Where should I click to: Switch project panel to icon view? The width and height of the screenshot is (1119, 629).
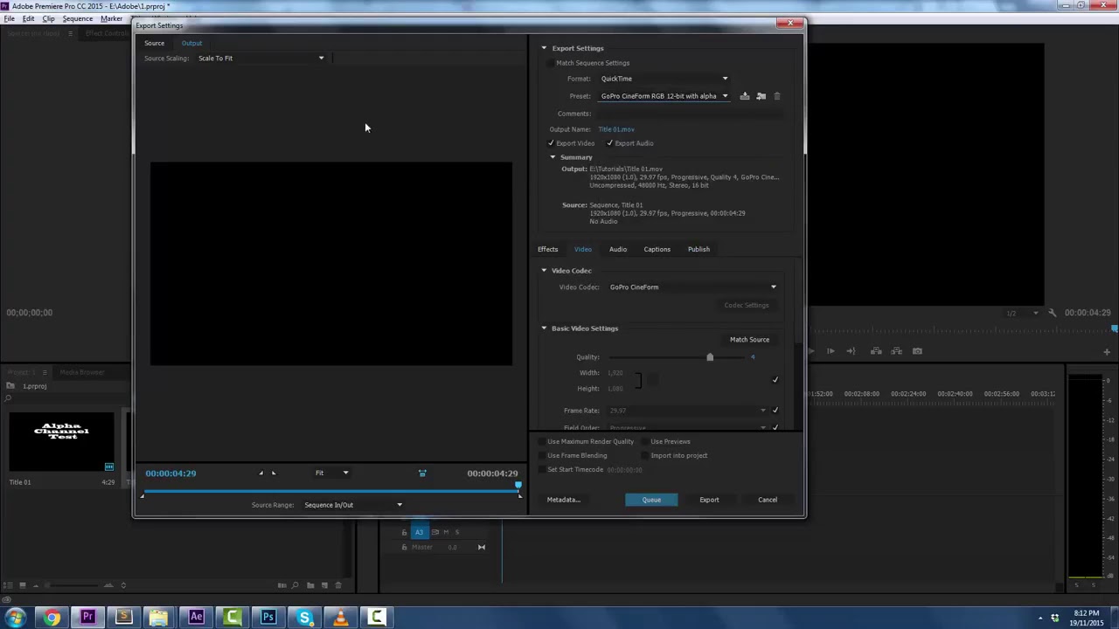click(x=23, y=585)
